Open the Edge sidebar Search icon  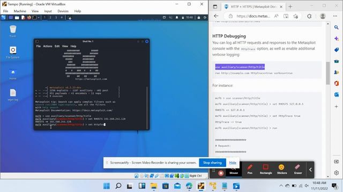click(x=337, y=27)
